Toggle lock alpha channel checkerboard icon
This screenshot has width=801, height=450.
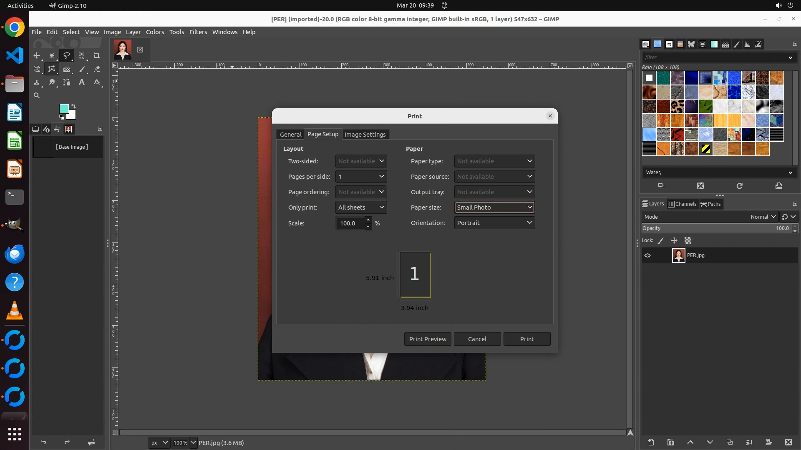tap(688, 240)
